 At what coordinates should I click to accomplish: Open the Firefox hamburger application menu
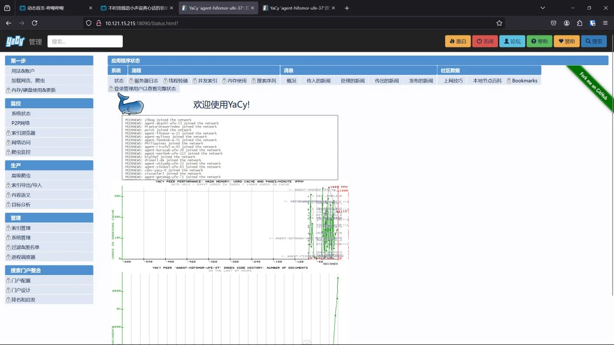point(605,23)
